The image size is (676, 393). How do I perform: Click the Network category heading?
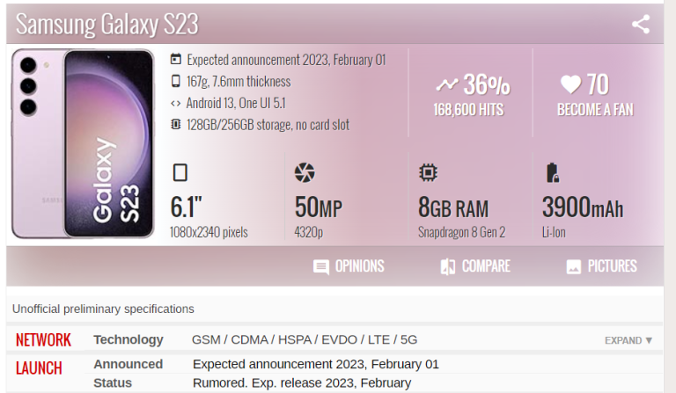(43, 340)
